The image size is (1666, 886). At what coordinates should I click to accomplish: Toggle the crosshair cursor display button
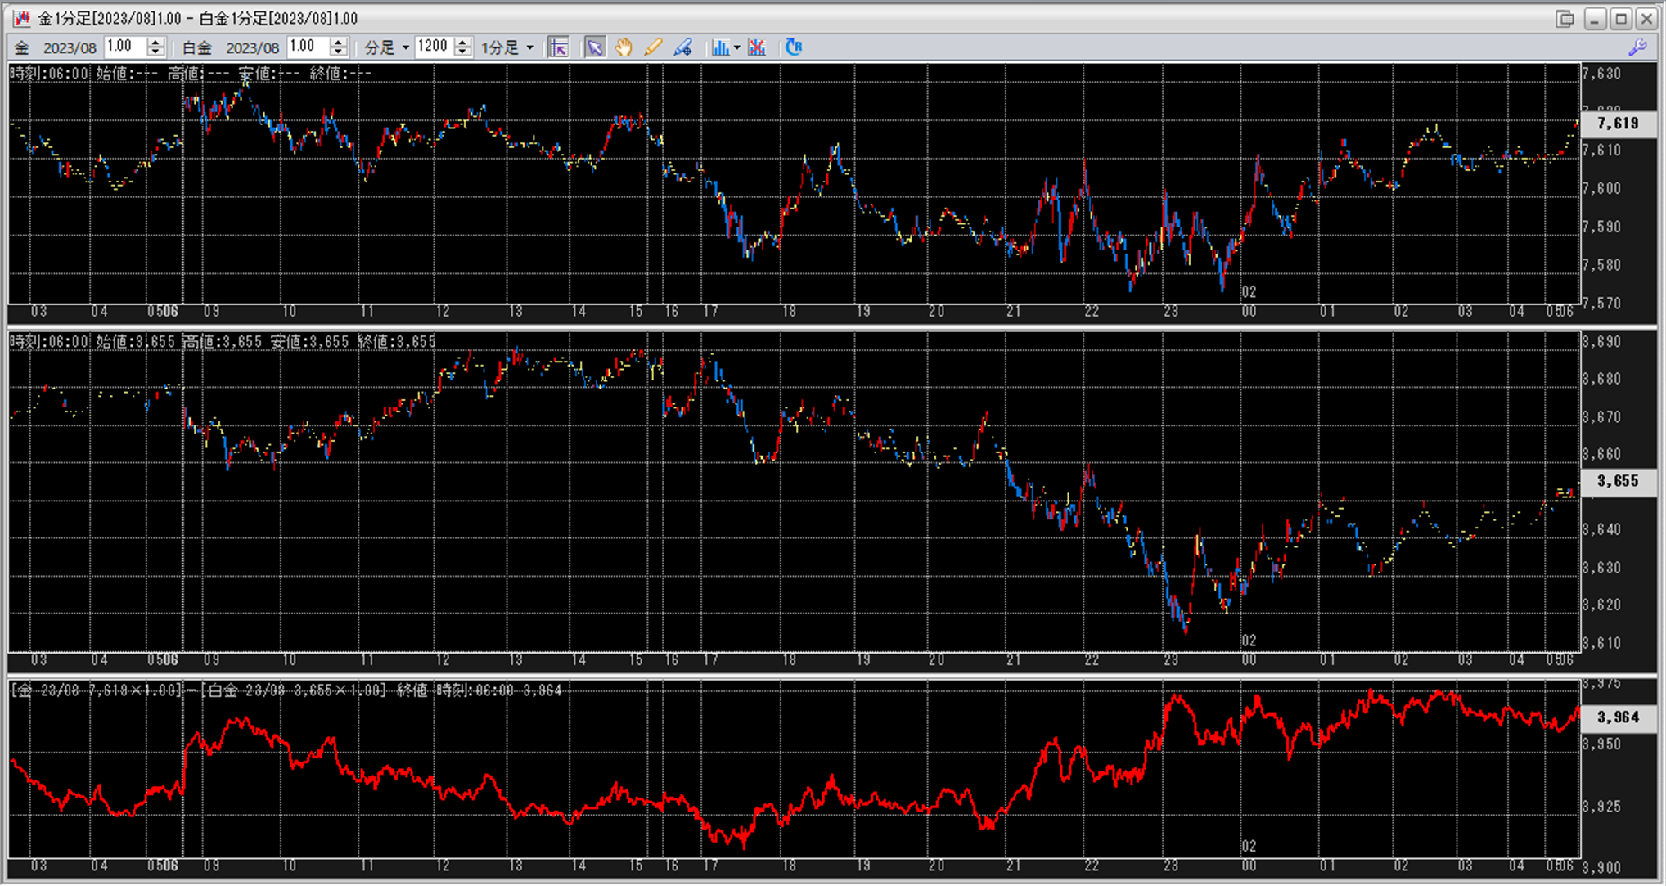point(559,47)
